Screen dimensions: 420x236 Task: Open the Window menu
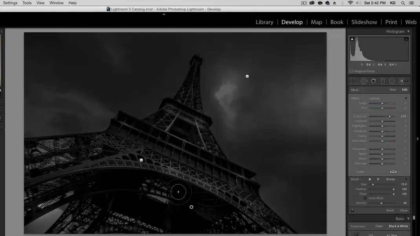[x=56, y=3]
